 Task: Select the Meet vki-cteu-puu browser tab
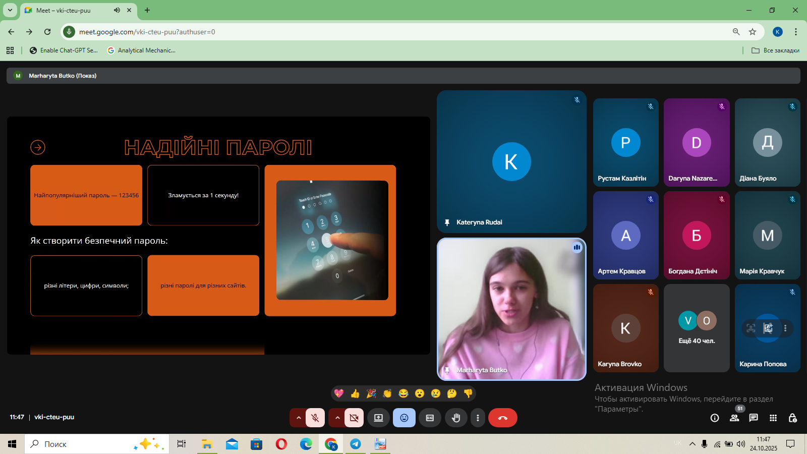click(71, 10)
